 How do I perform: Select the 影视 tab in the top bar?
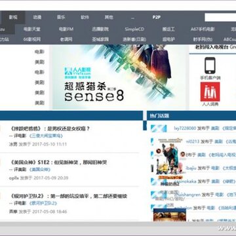13,17
